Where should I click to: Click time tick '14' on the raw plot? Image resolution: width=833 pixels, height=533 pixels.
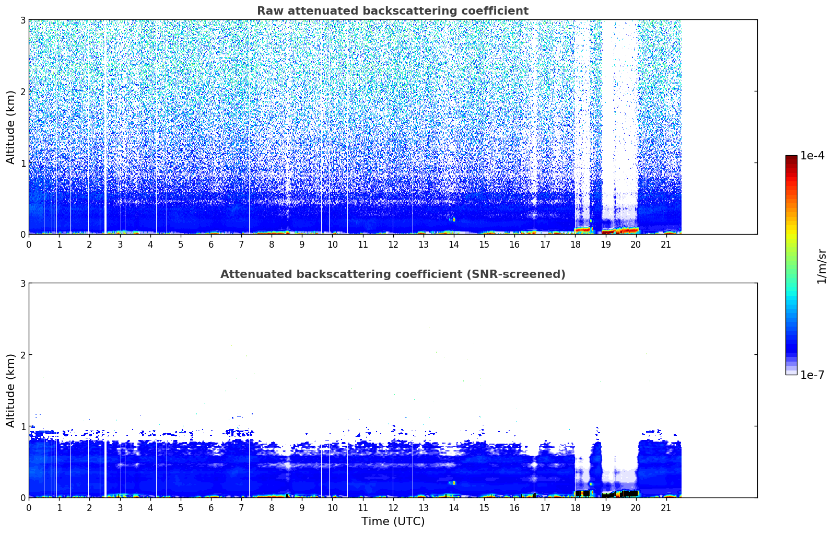coord(453,244)
